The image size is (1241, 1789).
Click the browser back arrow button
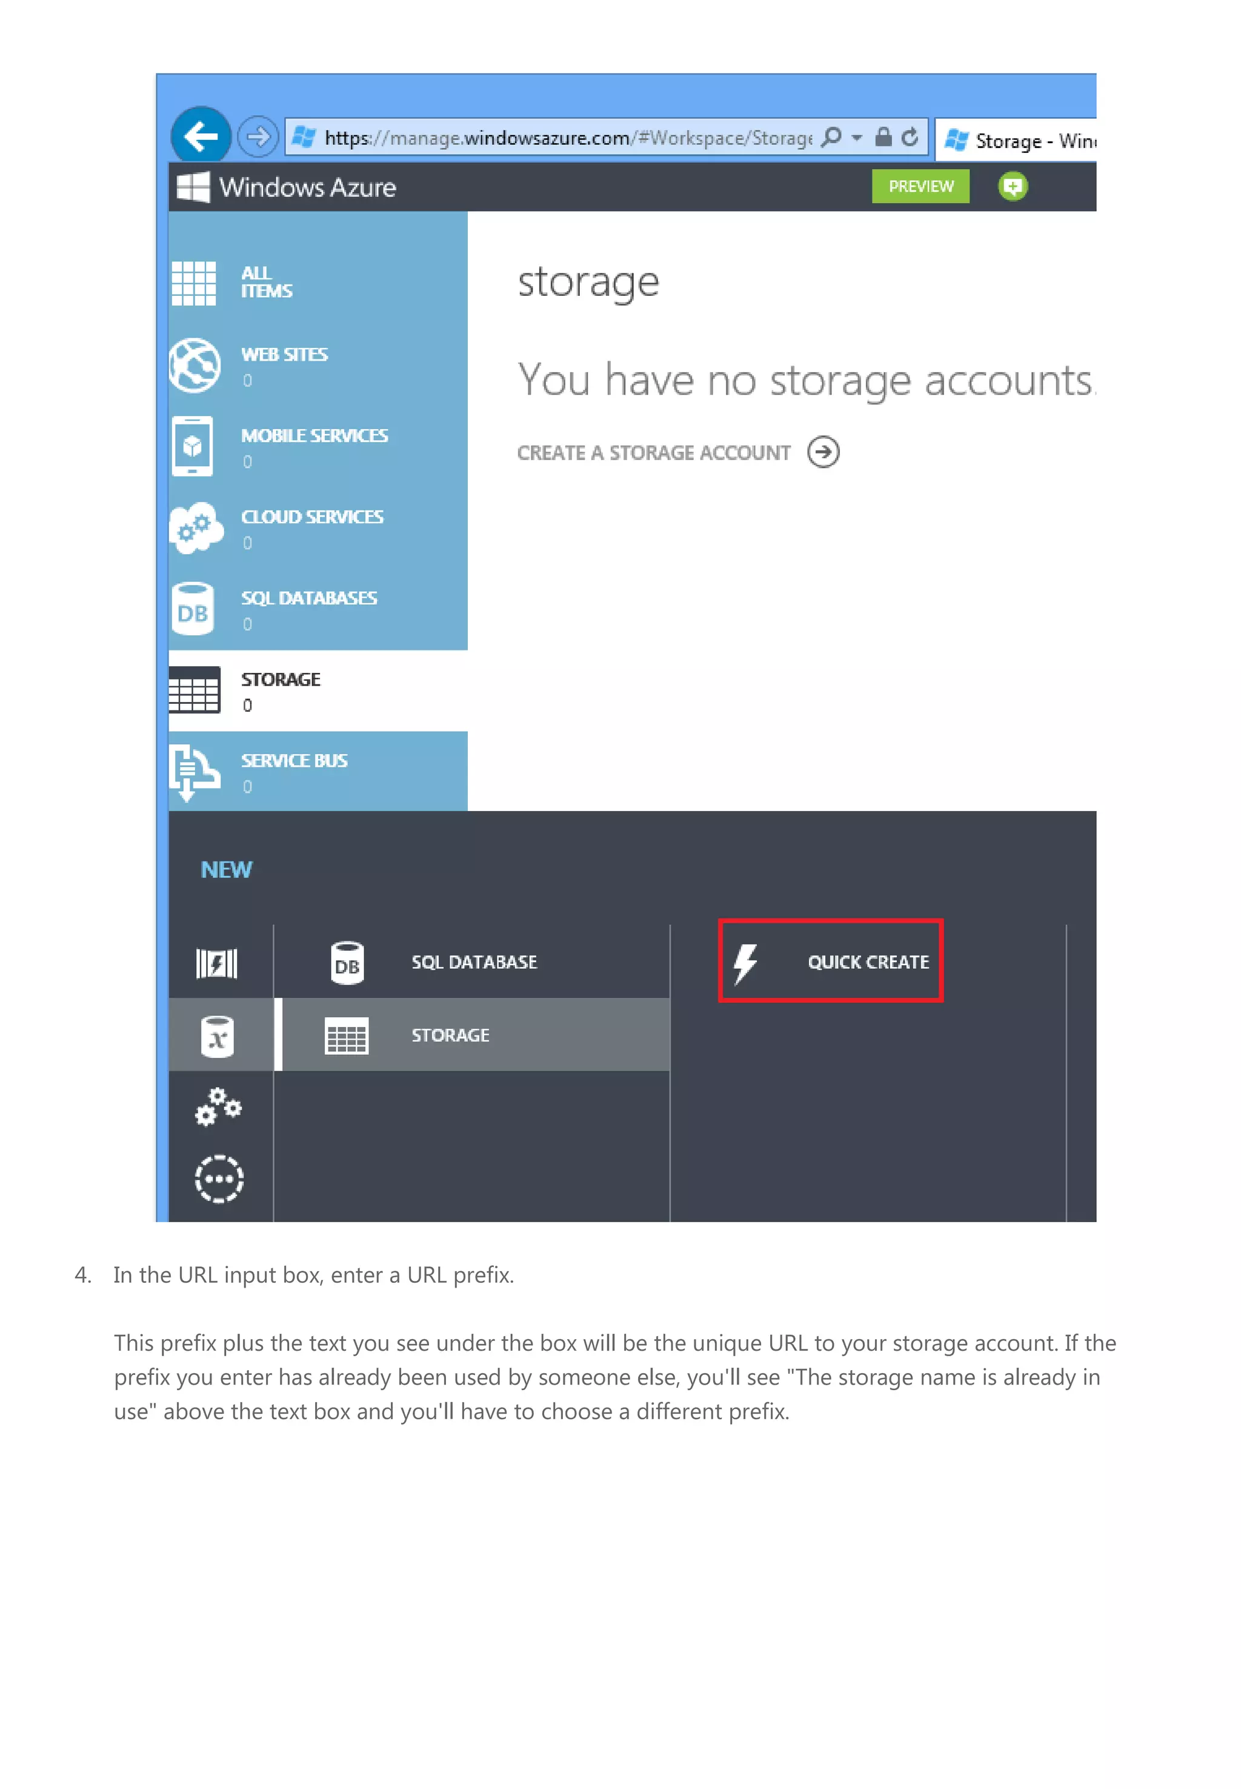click(201, 136)
